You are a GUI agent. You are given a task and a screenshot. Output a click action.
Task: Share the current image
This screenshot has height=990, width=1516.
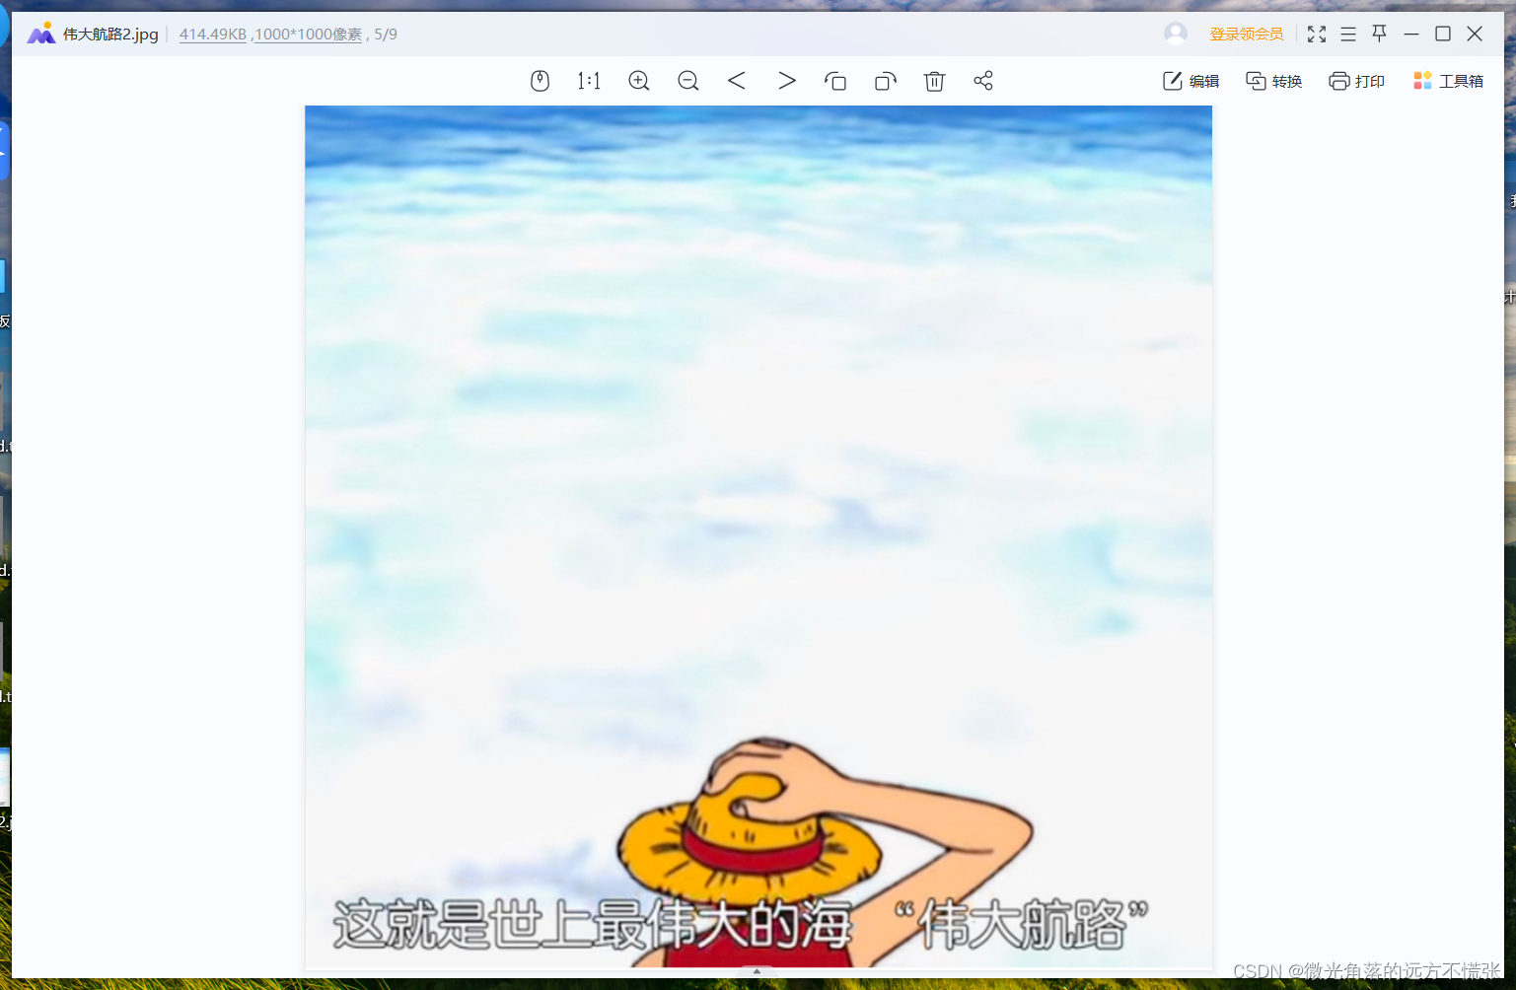(x=983, y=81)
